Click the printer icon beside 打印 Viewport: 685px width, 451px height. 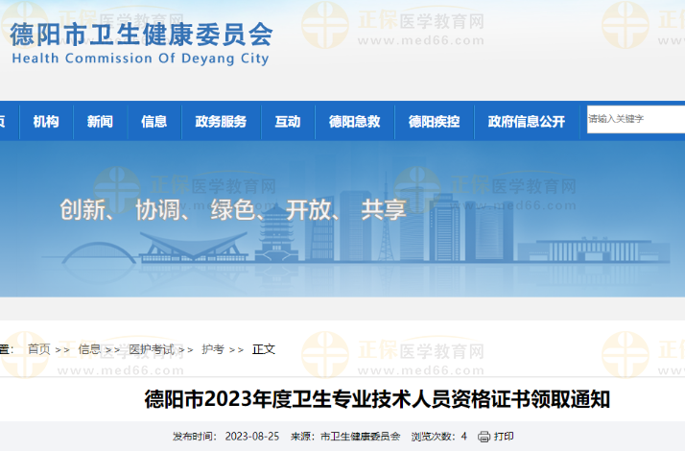484,437
